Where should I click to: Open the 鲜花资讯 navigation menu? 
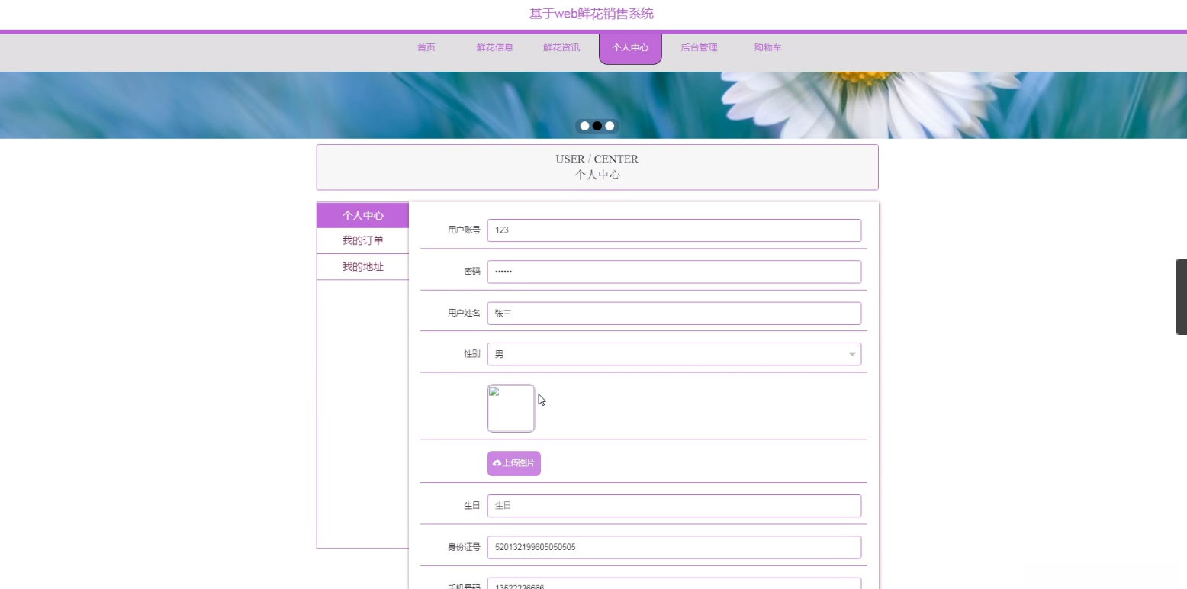(x=561, y=47)
